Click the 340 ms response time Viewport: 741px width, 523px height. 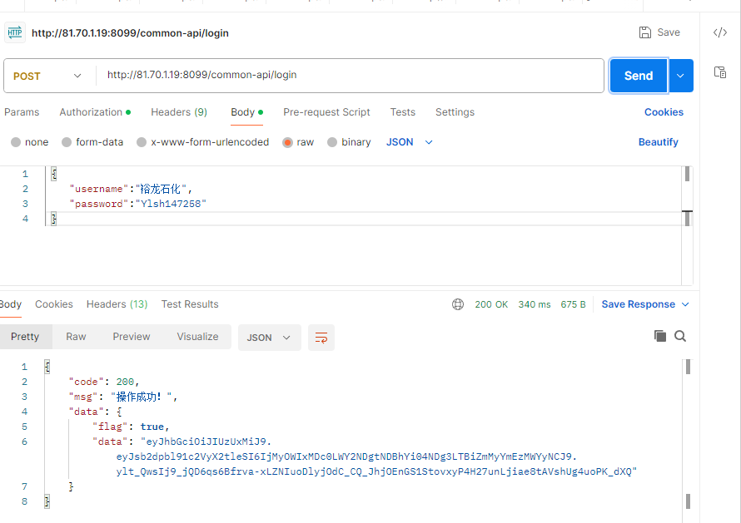[535, 304]
